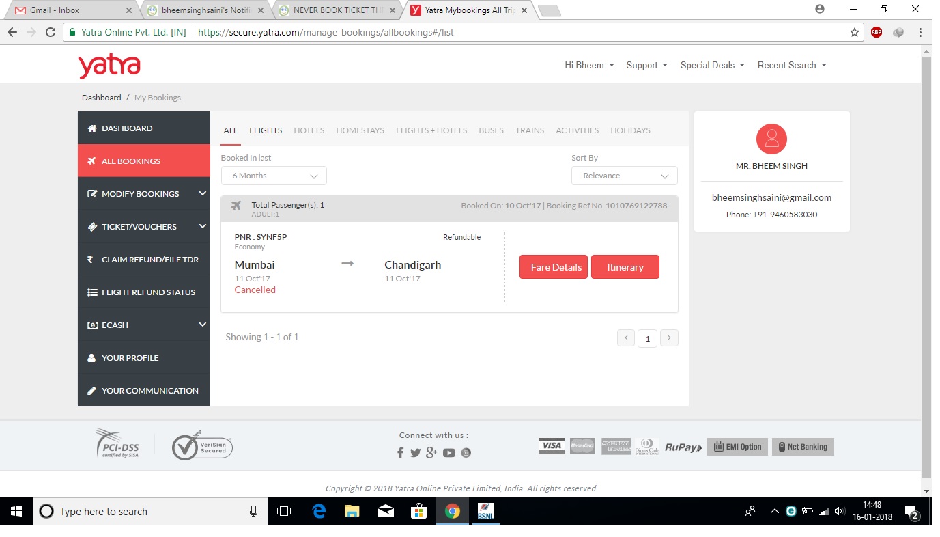Open Chrome's three-dot menu

pos(921,32)
